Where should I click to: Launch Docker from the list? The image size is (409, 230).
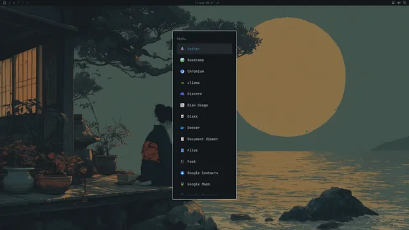coord(204,128)
